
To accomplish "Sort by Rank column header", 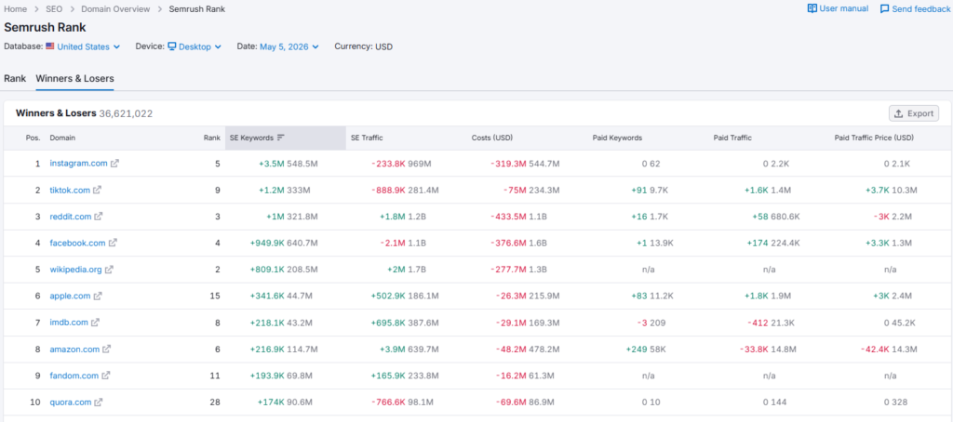I will tap(212, 138).
